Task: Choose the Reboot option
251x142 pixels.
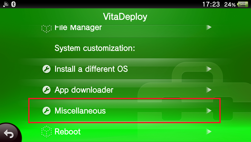Action: 67,132
